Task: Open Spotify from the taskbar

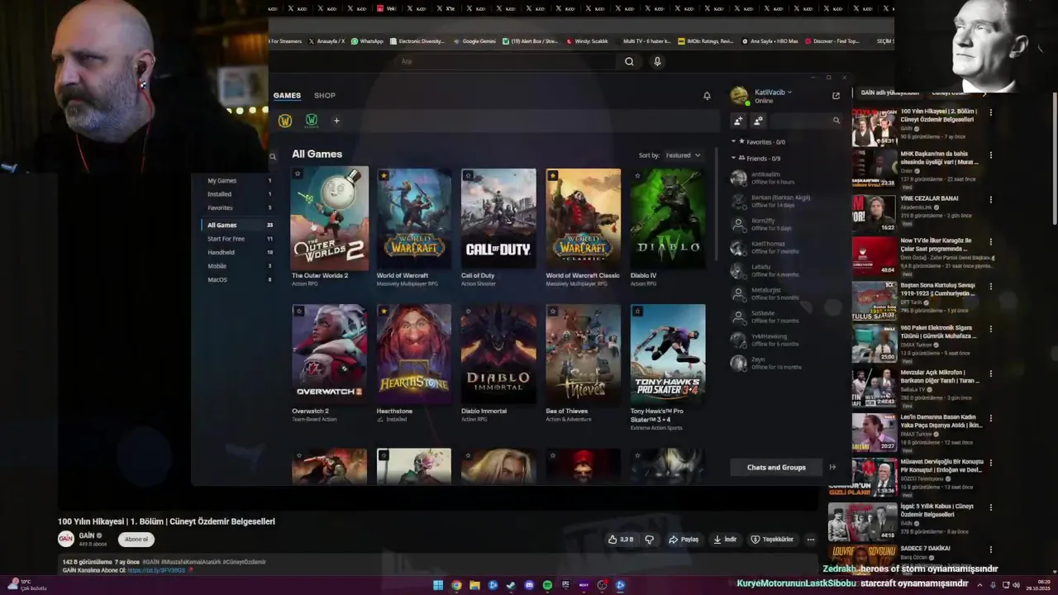Action: tap(547, 585)
